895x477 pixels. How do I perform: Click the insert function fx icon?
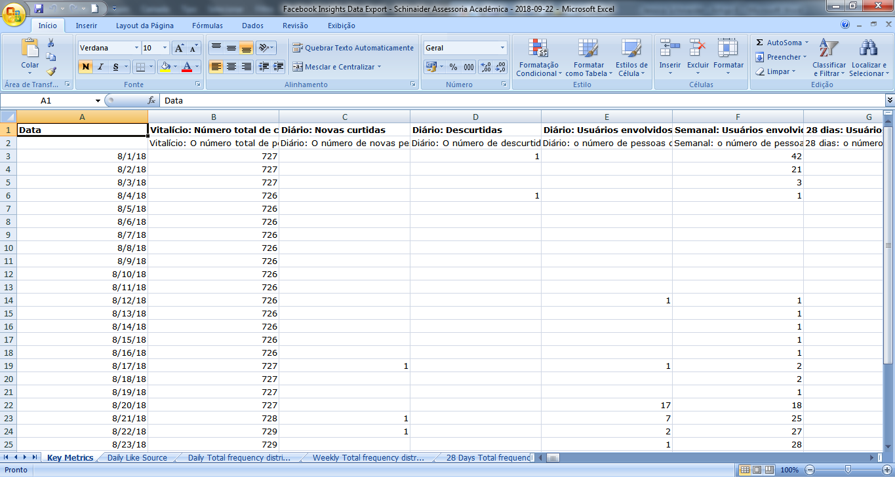151,100
